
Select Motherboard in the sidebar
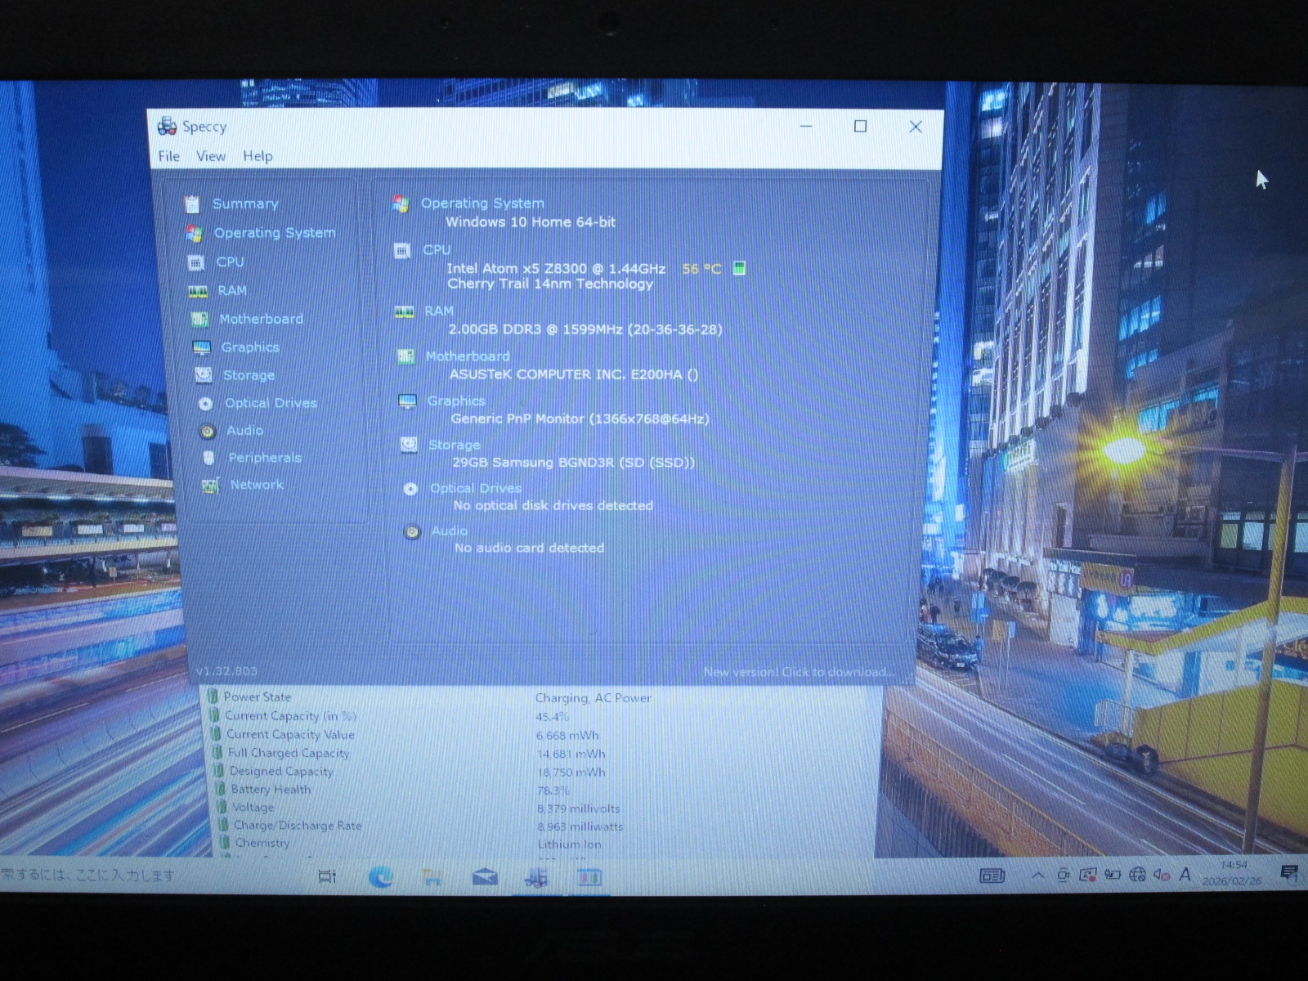[260, 319]
